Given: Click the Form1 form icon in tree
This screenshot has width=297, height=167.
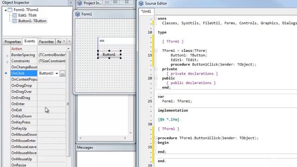Looking at the screenshot, I should click(x=10, y=10).
